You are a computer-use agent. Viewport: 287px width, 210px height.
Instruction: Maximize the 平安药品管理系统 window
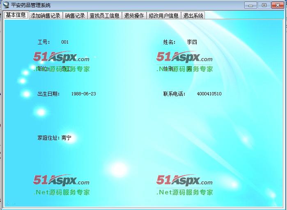click(x=264, y=5)
